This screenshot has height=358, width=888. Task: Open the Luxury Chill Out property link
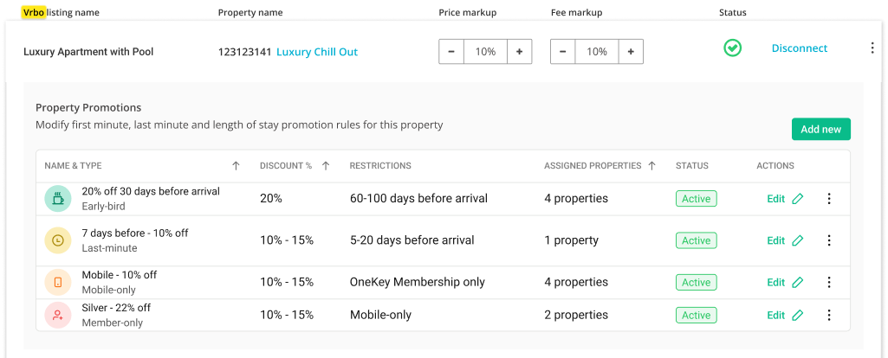tap(316, 52)
